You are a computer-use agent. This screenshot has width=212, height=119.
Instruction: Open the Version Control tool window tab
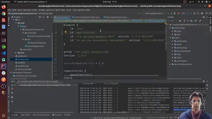(41, 115)
